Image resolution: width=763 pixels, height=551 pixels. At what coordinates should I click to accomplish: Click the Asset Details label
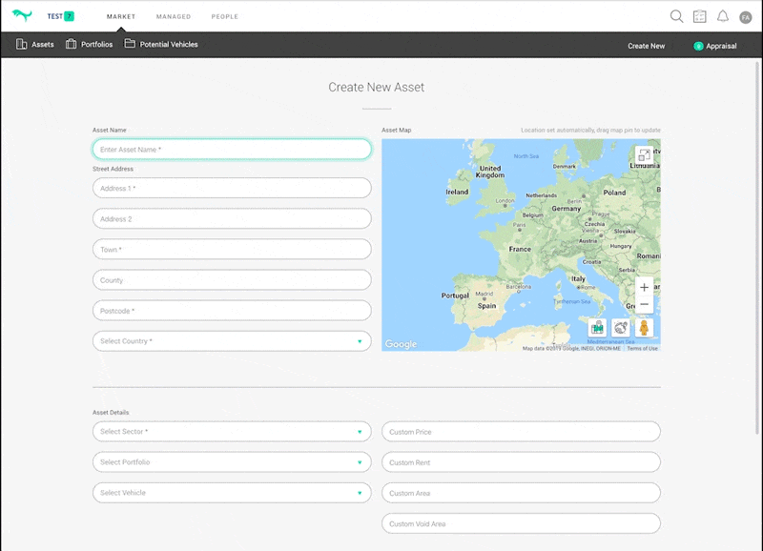point(111,413)
